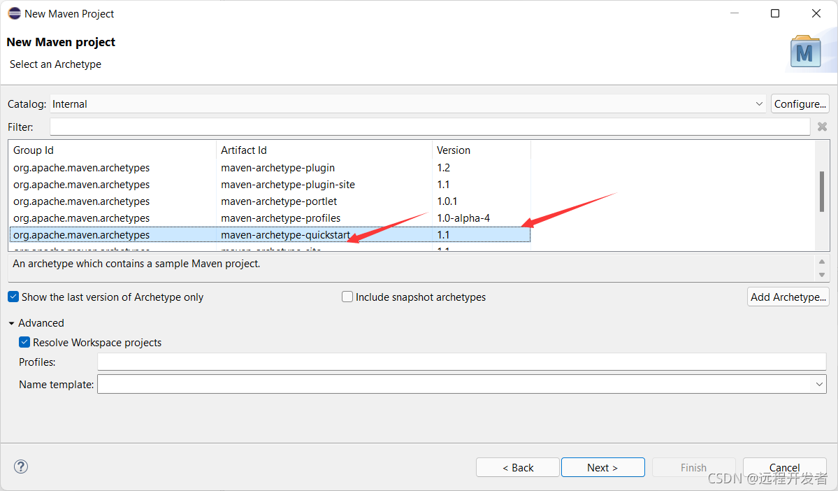Viewport: 838px width, 491px height.
Task: Click version 1.0.1 cell
Action: (x=447, y=201)
